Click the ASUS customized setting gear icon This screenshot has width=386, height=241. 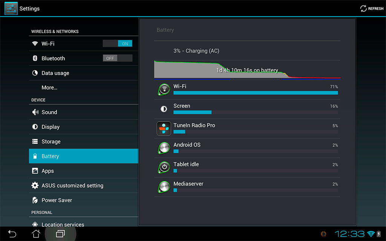(35, 186)
